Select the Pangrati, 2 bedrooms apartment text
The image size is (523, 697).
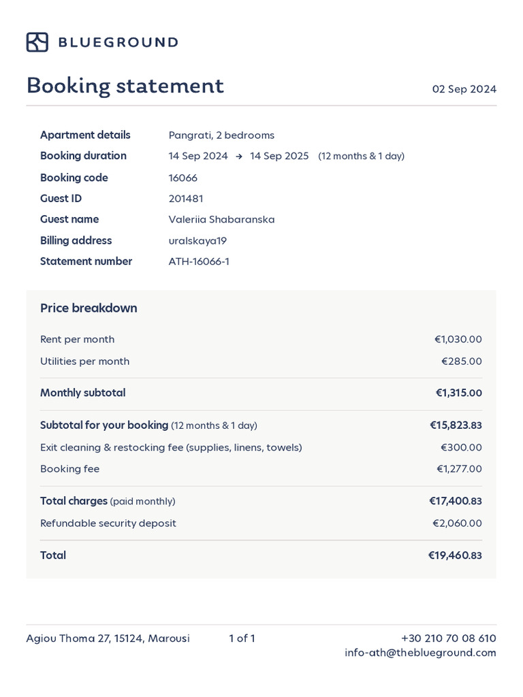point(221,135)
